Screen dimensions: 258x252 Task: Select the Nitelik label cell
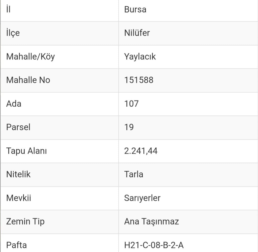pos(18,174)
